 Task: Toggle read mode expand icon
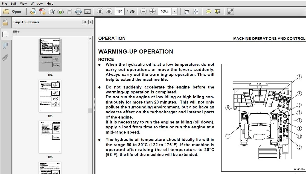pyautogui.click(x=231, y=11)
